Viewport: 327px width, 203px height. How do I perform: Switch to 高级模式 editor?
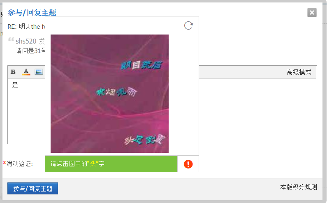click(x=299, y=72)
